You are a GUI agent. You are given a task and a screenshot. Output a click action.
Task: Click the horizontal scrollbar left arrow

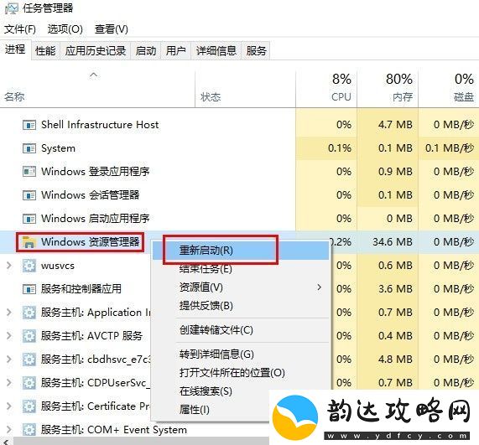(x=7, y=442)
